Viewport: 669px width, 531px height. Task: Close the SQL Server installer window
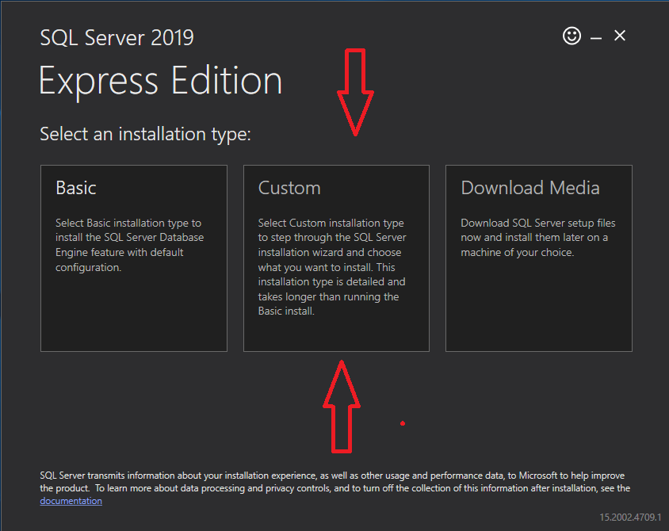click(620, 36)
